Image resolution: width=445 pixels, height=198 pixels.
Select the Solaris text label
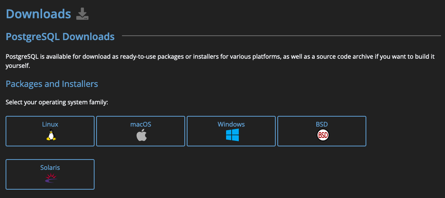[x=50, y=167]
